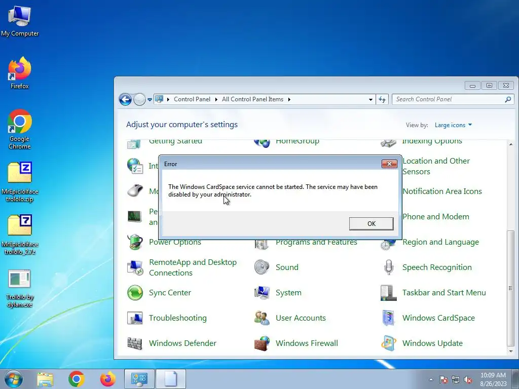Click the Show desktop button at the taskbar's far right
The width and height of the screenshot is (519, 389).
coord(515,379)
